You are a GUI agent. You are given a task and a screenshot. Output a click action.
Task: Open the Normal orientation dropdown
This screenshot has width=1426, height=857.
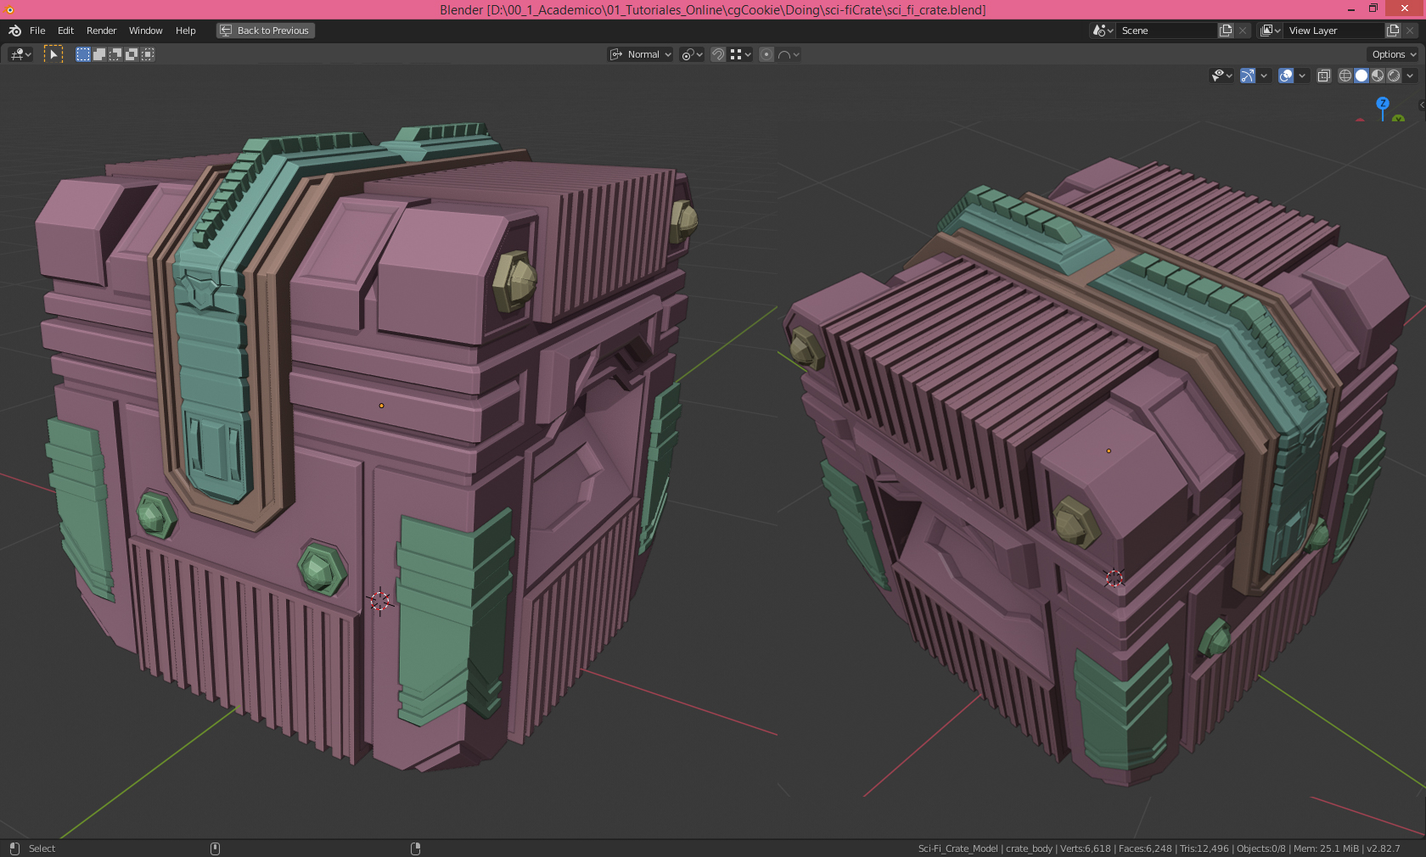pos(642,54)
